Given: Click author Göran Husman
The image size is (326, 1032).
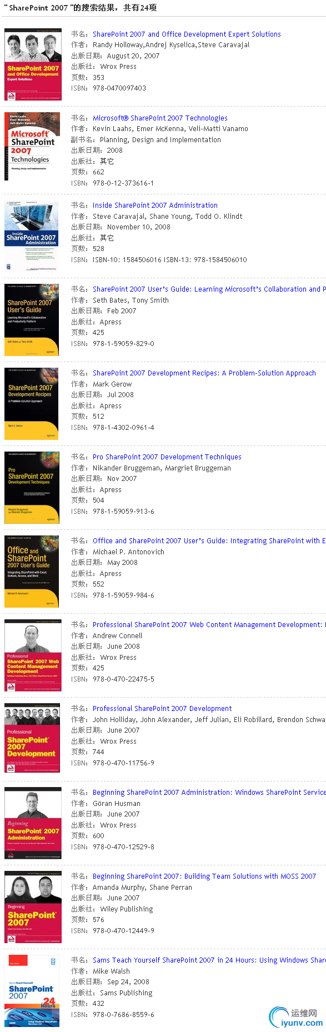Looking at the screenshot, I should click(117, 803).
